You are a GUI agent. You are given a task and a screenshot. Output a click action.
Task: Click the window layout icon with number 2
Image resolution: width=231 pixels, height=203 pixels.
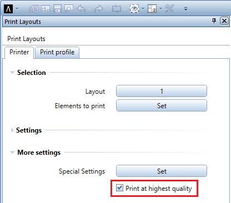tap(152, 9)
